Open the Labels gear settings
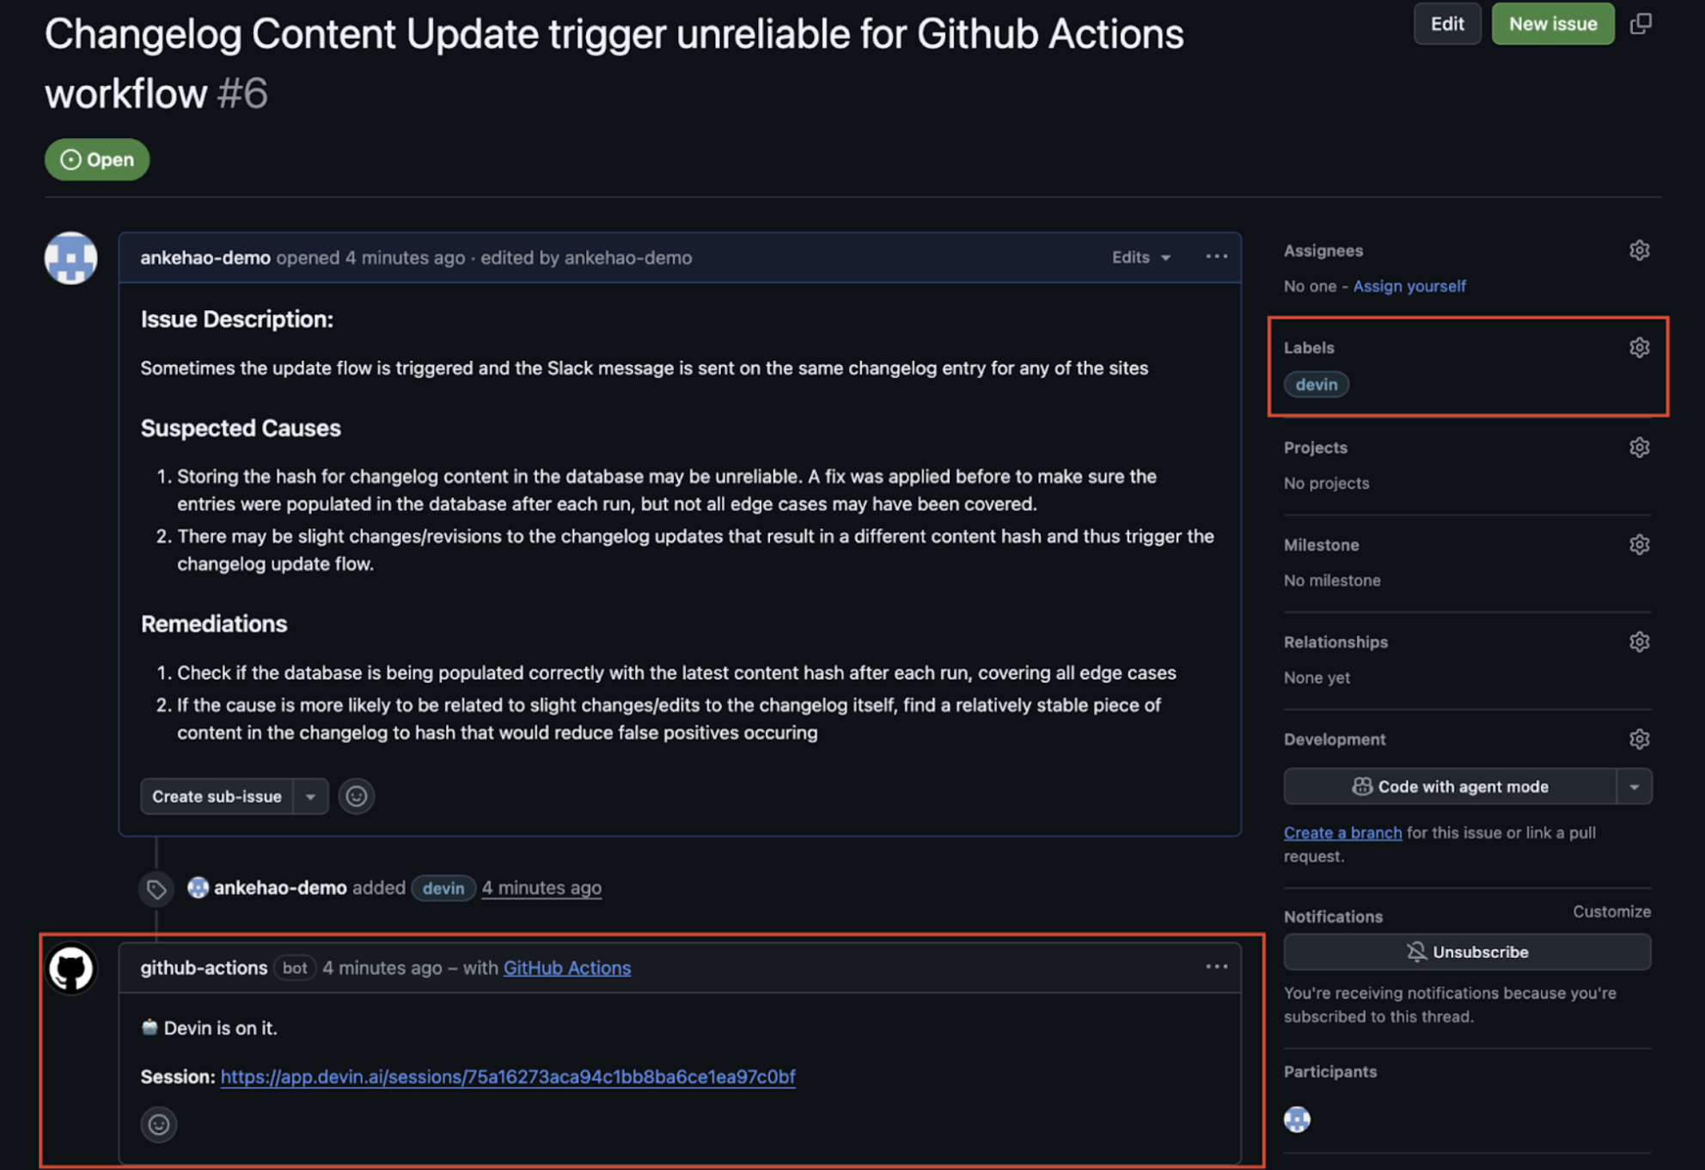 1639,348
